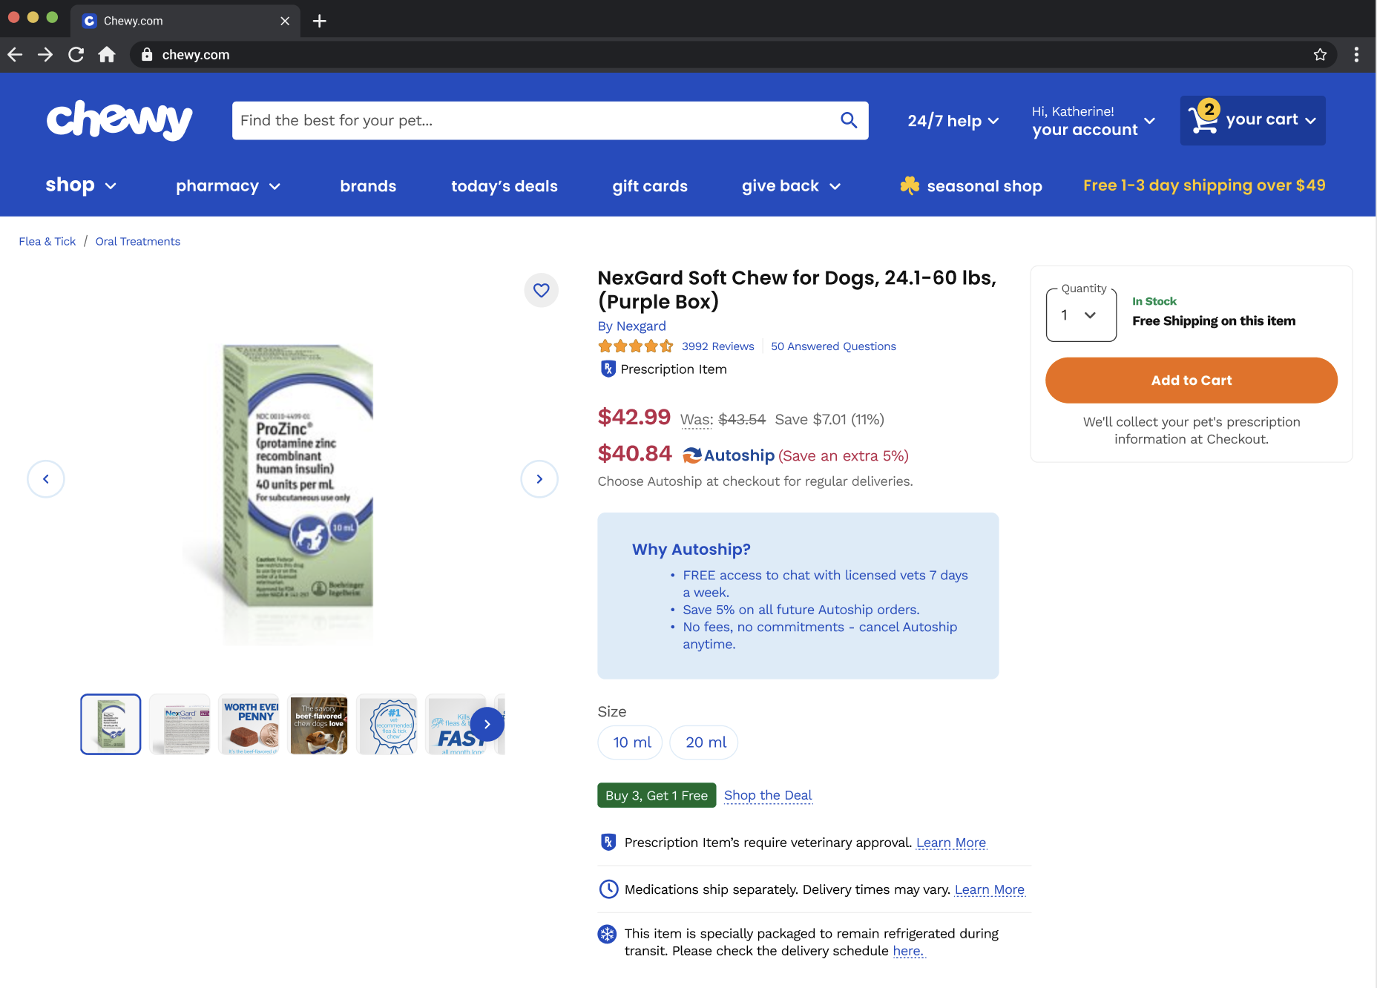Viewport: 1377px width, 988px height.
Task: Show next product image
Action: coord(539,479)
